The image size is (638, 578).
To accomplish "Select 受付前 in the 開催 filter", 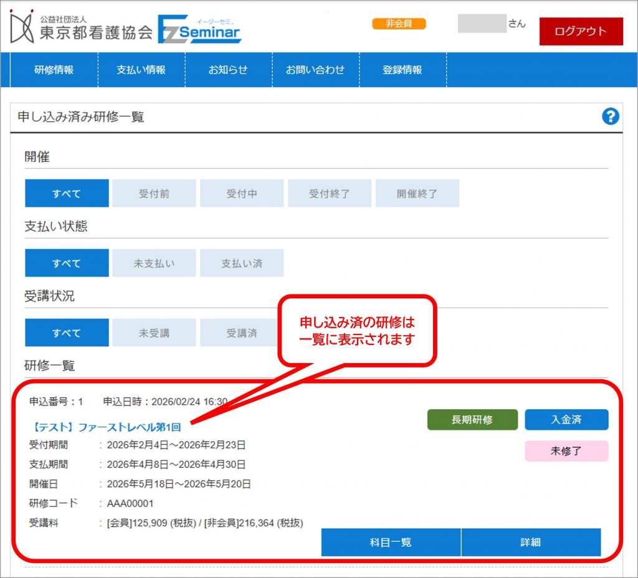I will [154, 194].
